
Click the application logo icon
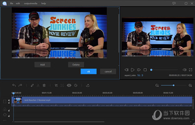[5, 3]
